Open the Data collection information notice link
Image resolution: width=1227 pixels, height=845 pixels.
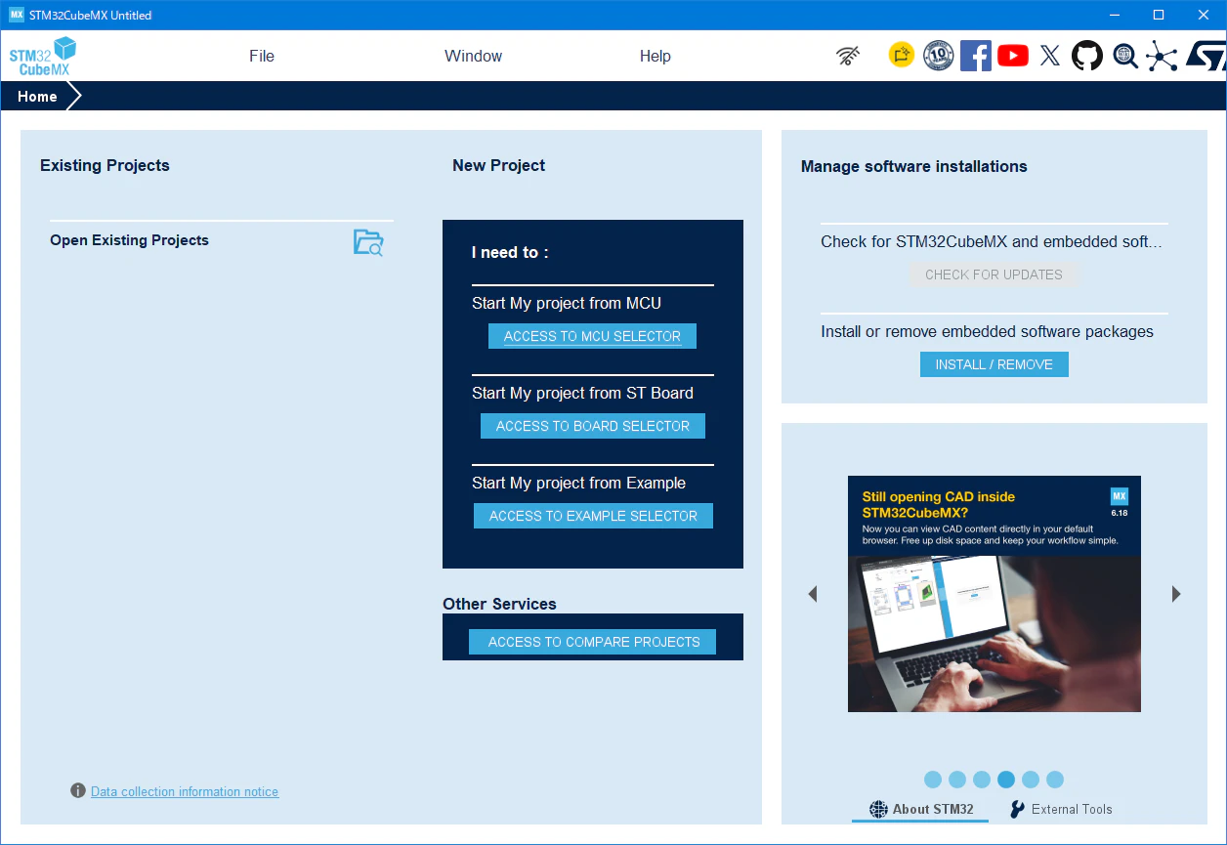(185, 791)
